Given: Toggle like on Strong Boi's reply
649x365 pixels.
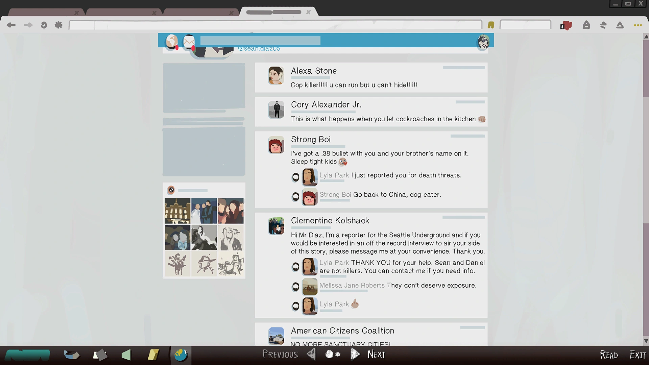Looking at the screenshot, I should click(x=295, y=196).
